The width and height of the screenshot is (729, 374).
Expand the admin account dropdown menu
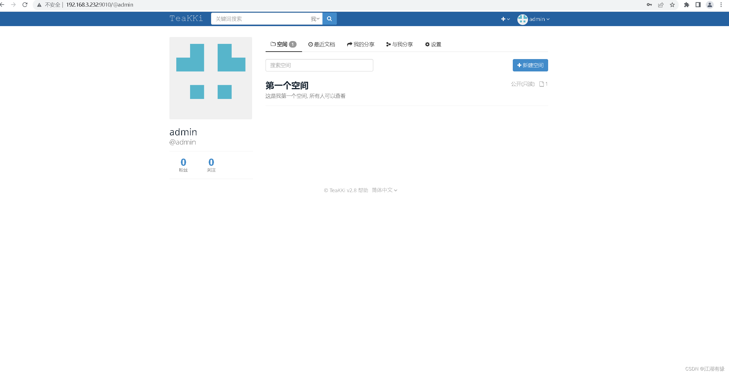(539, 19)
